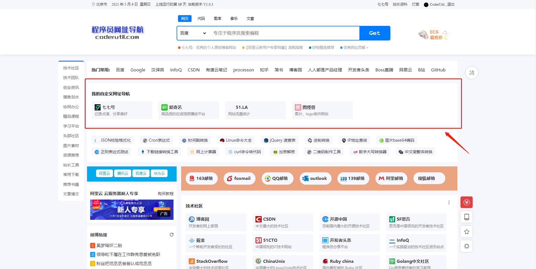Screen dimensions: 536x269
Task: Open the 51.LA site statistics card
Action: coord(255,110)
